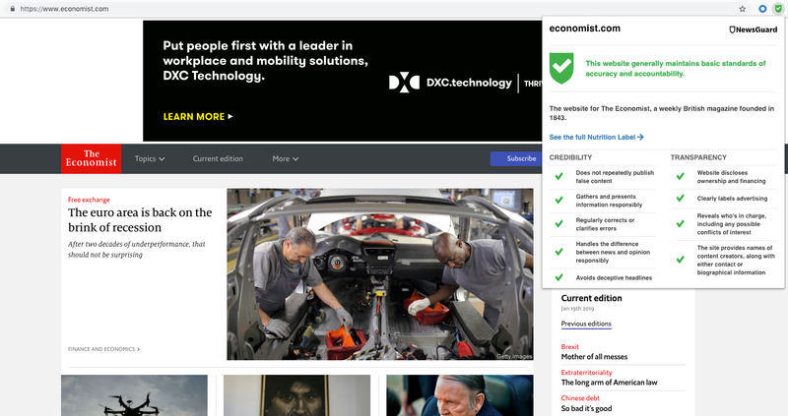The image size is (788, 416).
Task: Click the lock icon in address bar
Action: point(13,9)
